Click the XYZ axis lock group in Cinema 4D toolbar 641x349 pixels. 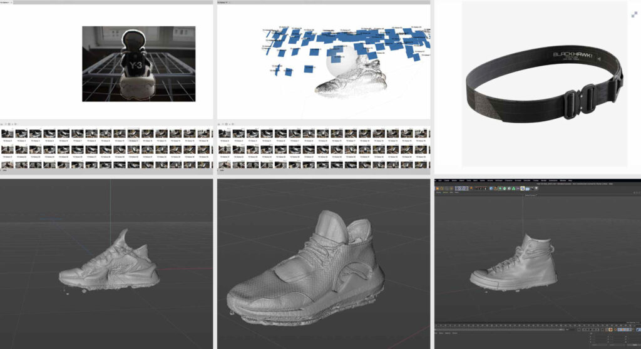click(461, 188)
